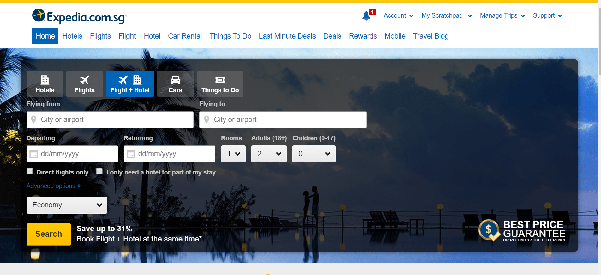Click the Returning calendar icon

pos(131,154)
